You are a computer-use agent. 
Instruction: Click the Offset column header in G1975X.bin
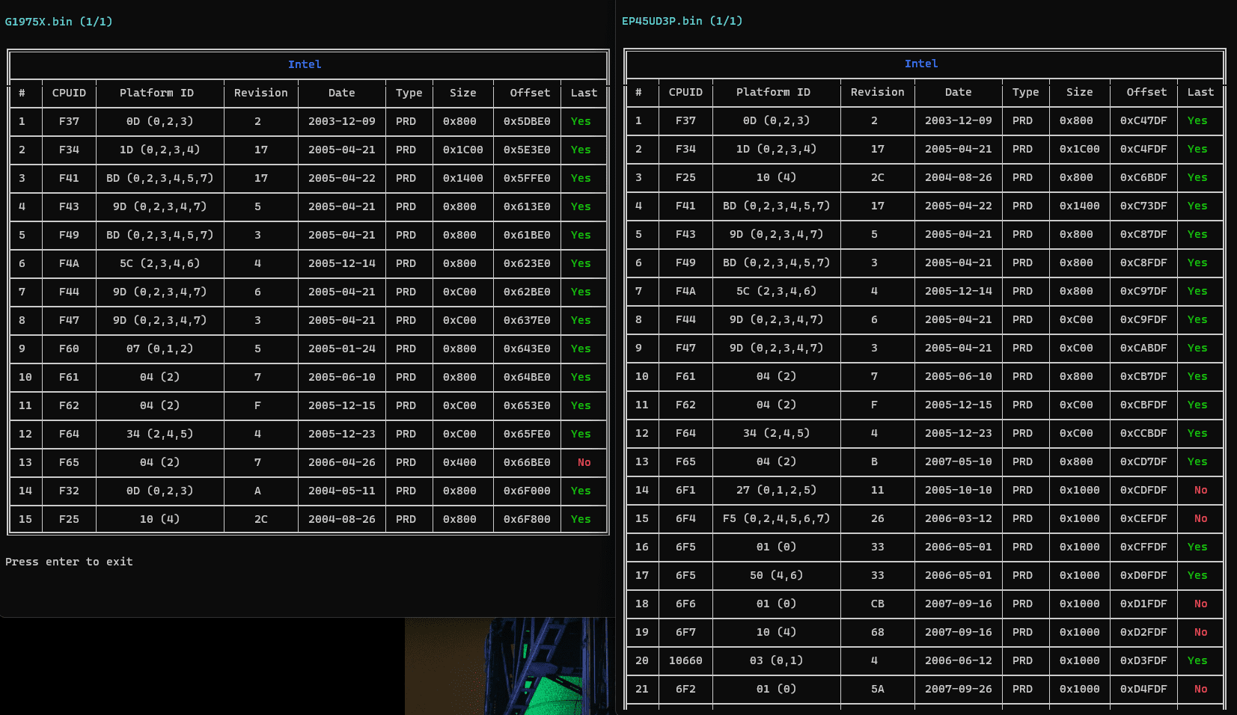[530, 93]
